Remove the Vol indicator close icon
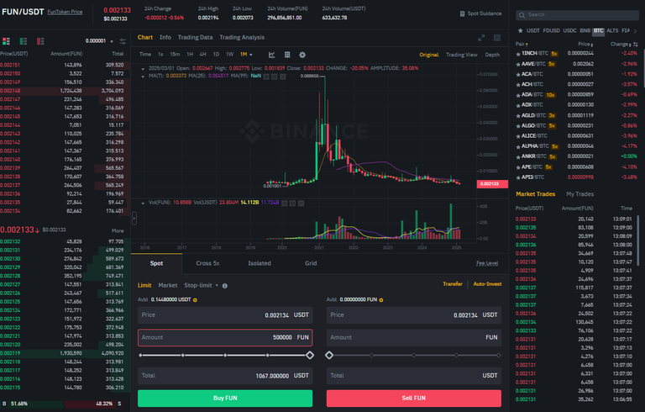Screen dimensions: 645x412 [301, 203]
